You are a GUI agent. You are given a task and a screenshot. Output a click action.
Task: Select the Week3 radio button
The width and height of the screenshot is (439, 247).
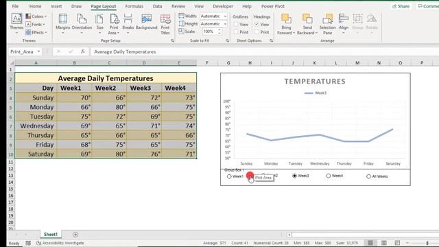[294, 176]
